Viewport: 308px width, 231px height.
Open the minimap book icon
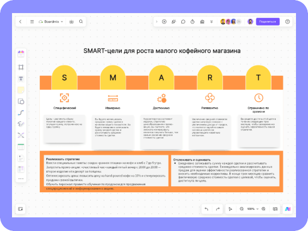[275, 209]
